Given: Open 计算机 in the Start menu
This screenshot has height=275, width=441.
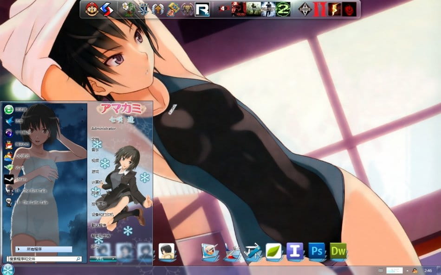Looking at the screenshot, I should (x=97, y=182).
